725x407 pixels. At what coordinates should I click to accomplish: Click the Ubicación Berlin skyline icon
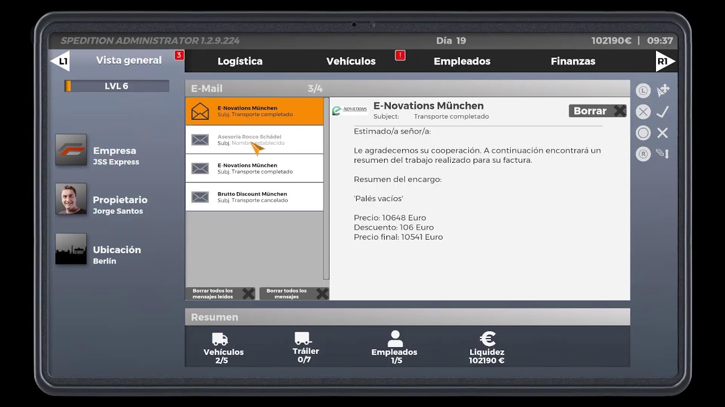point(71,249)
